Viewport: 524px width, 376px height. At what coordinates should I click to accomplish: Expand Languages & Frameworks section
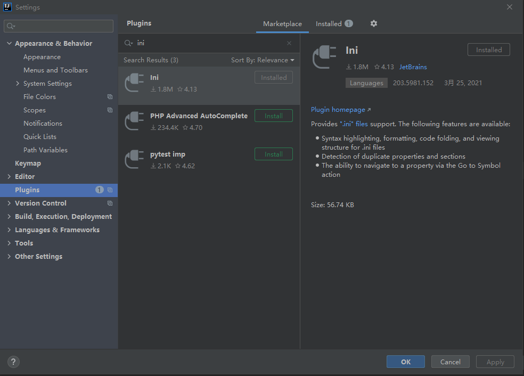[10, 230]
